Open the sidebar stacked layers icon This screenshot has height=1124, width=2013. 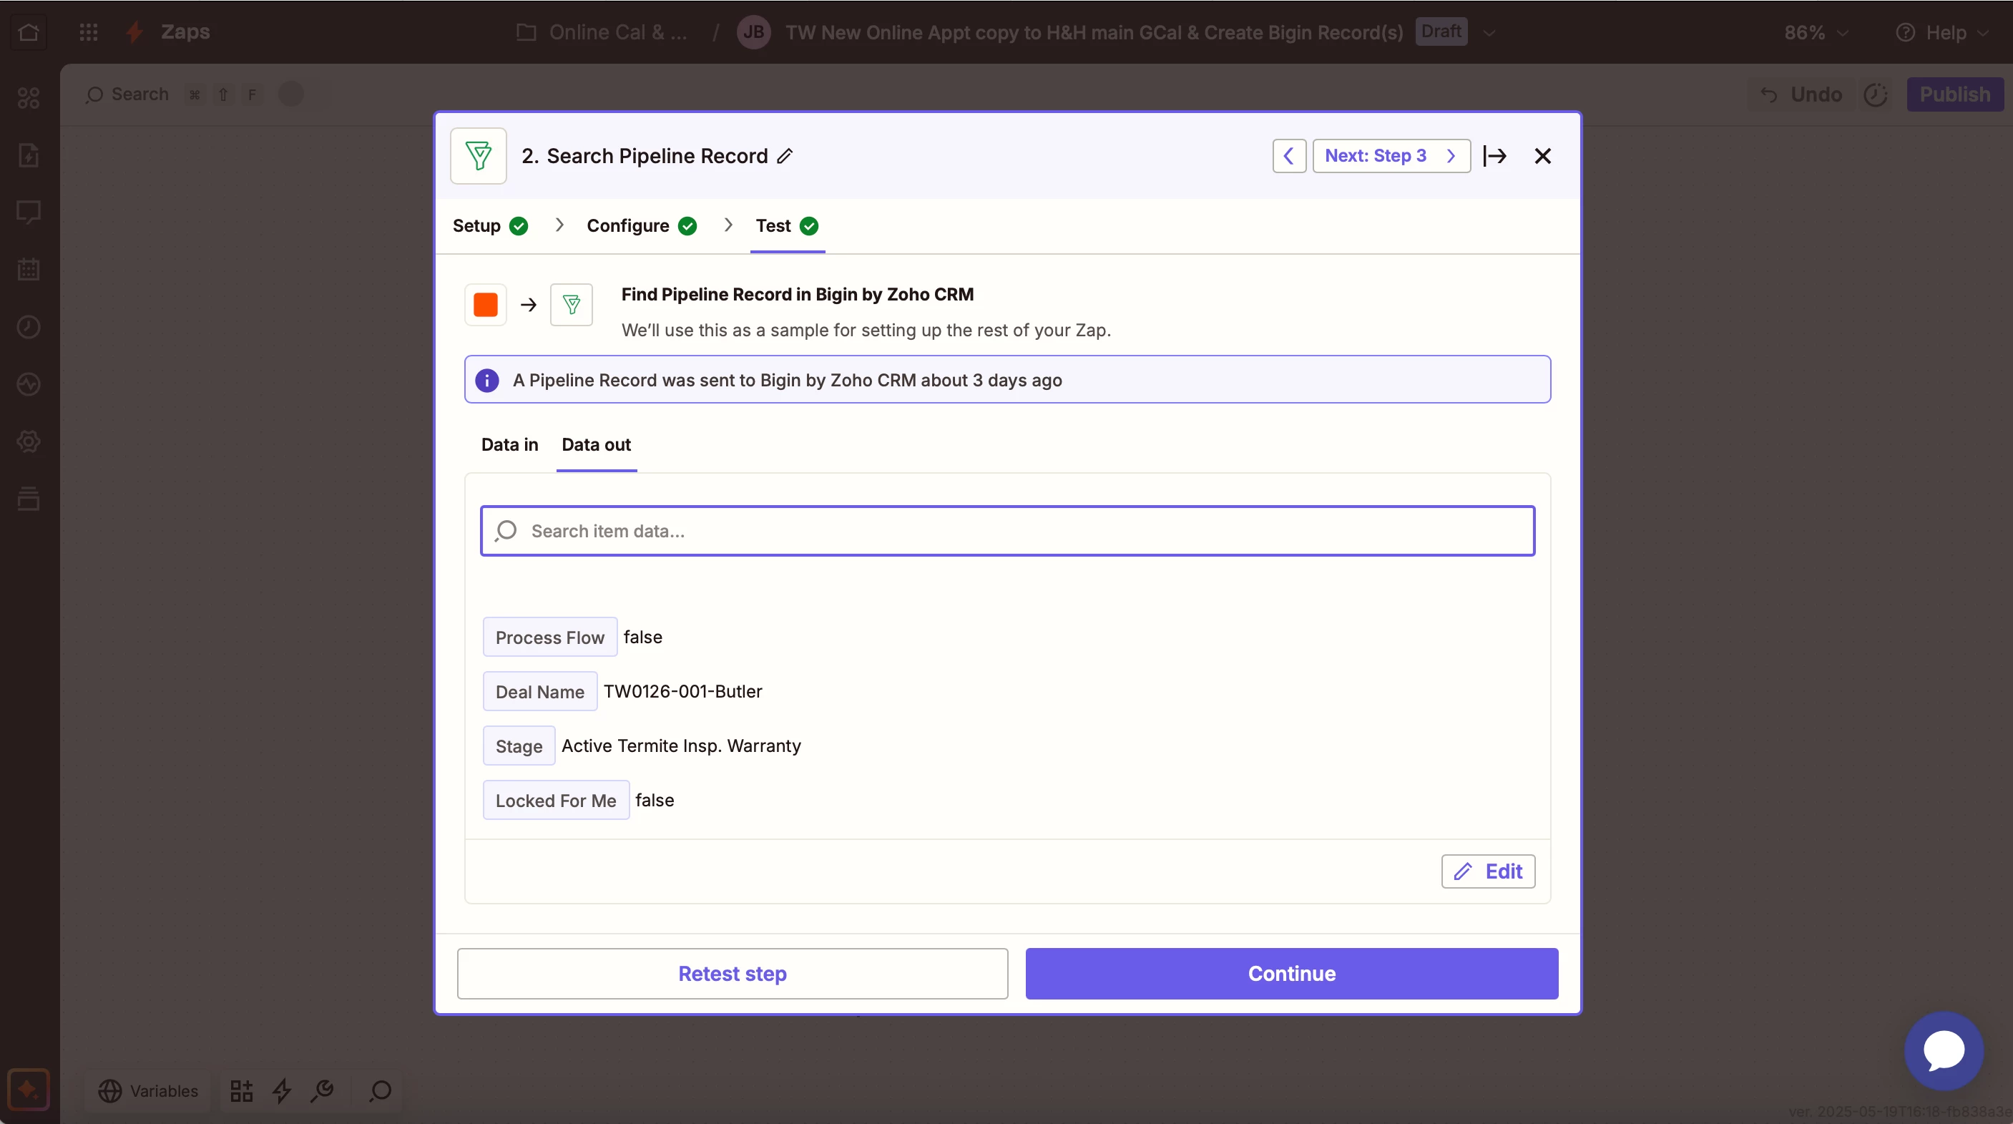point(29,498)
